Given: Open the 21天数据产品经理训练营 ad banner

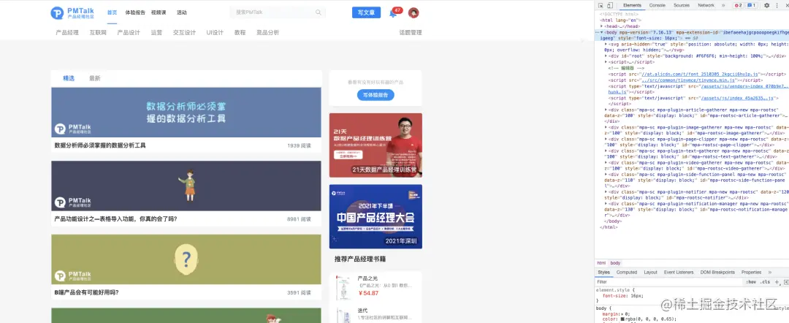Looking at the screenshot, I should click(x=376, y=145).
